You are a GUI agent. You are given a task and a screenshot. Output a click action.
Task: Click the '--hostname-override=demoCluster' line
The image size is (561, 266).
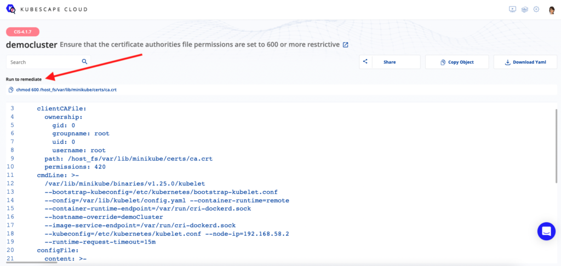[x=104, y=217]
